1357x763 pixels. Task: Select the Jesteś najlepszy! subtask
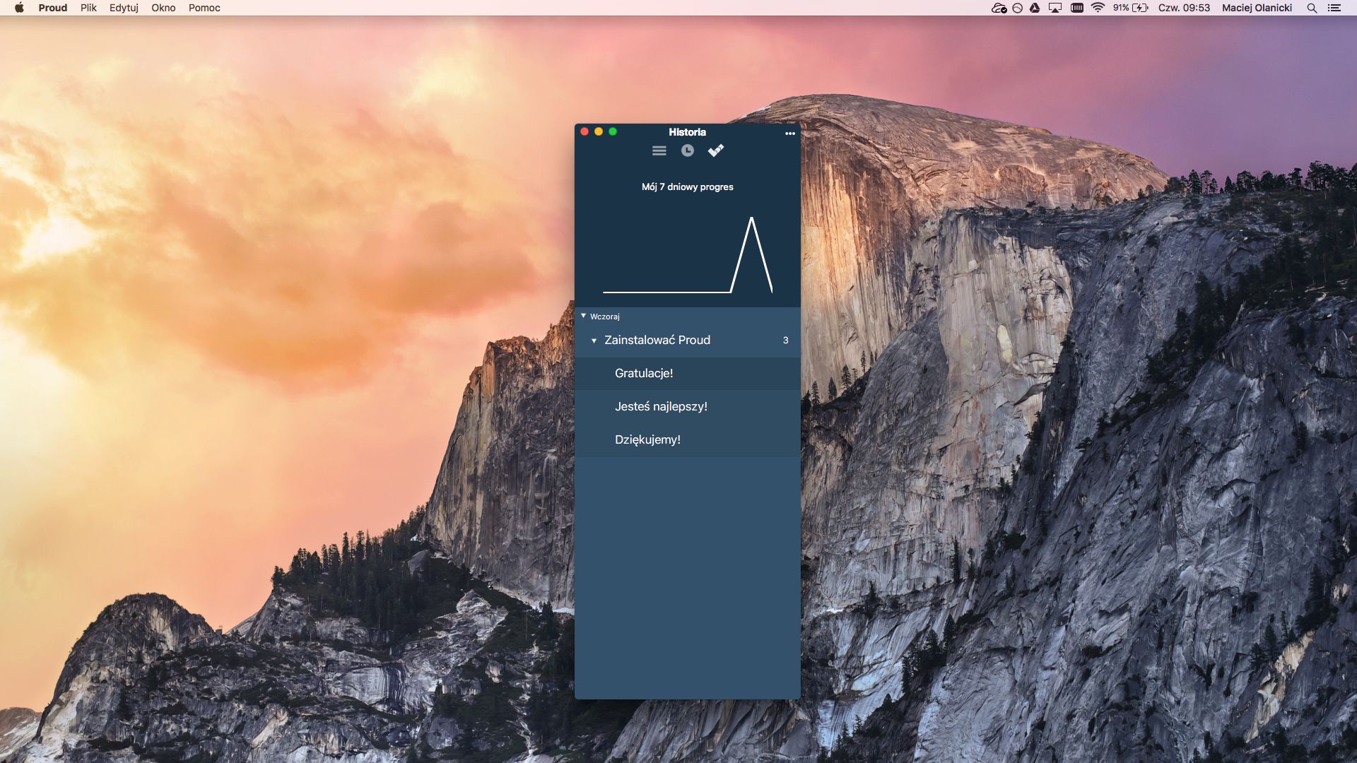[x=661, y=406]
